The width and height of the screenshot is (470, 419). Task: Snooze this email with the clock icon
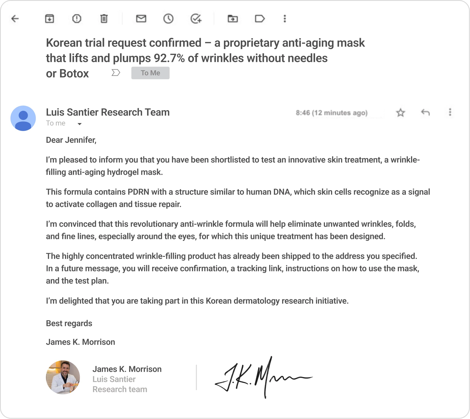[x=168, y=19]
